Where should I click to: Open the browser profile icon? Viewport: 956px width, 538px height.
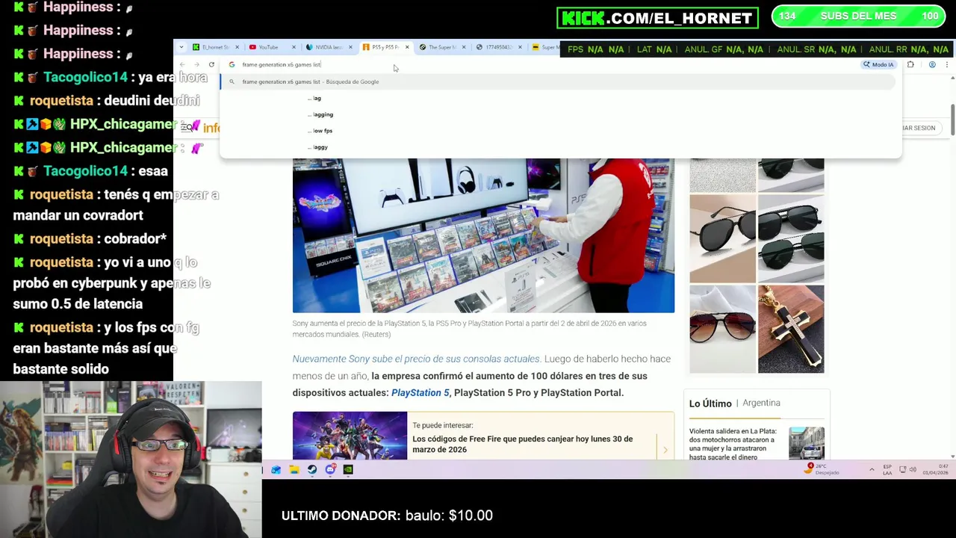(932, 64)
